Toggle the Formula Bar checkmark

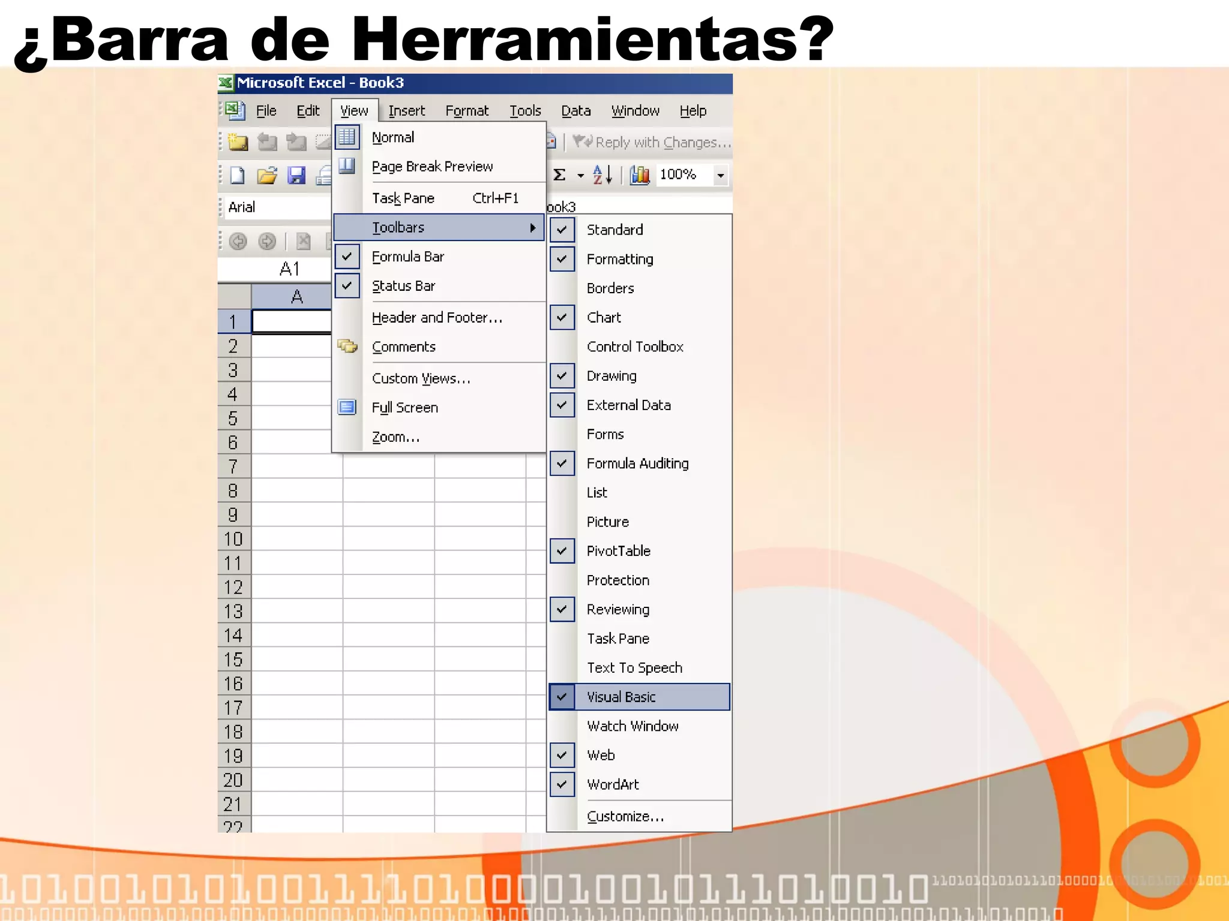[x=347, y=256]
